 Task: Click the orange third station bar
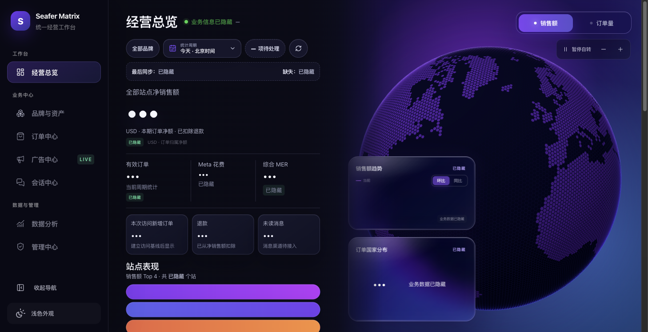223,326
